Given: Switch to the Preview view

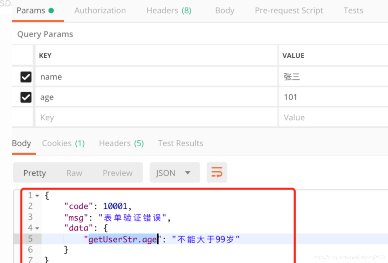Looking at the screenshot, I should 118,173.
